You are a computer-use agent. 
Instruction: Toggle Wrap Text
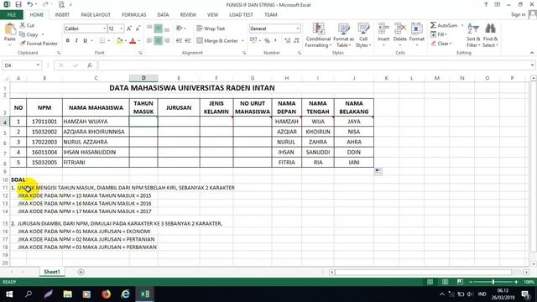(x=211, y=29)
